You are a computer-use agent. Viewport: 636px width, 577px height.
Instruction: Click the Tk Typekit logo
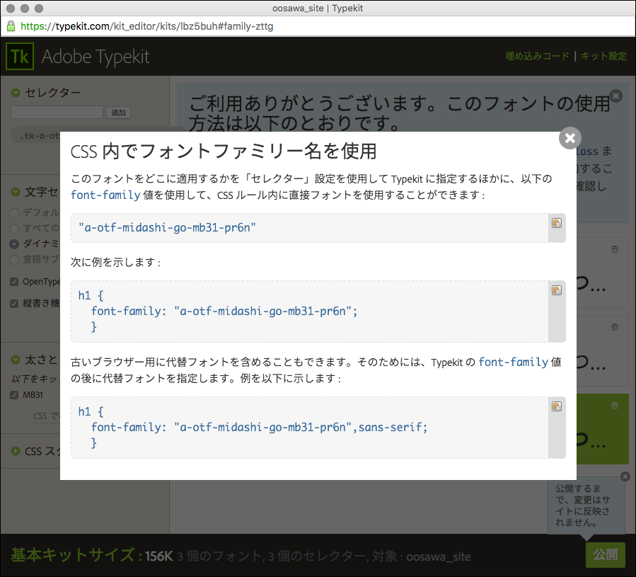click(20, 57)
